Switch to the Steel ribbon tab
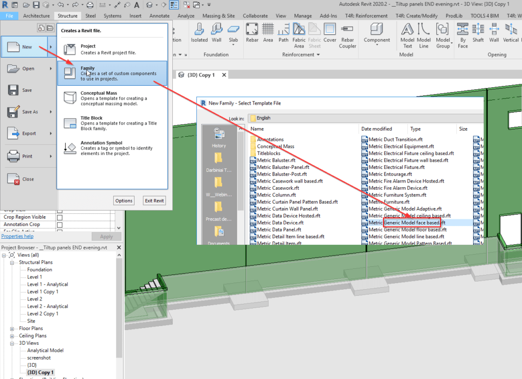The width and height of the screenshot is (522, 379). coord(90,16)
